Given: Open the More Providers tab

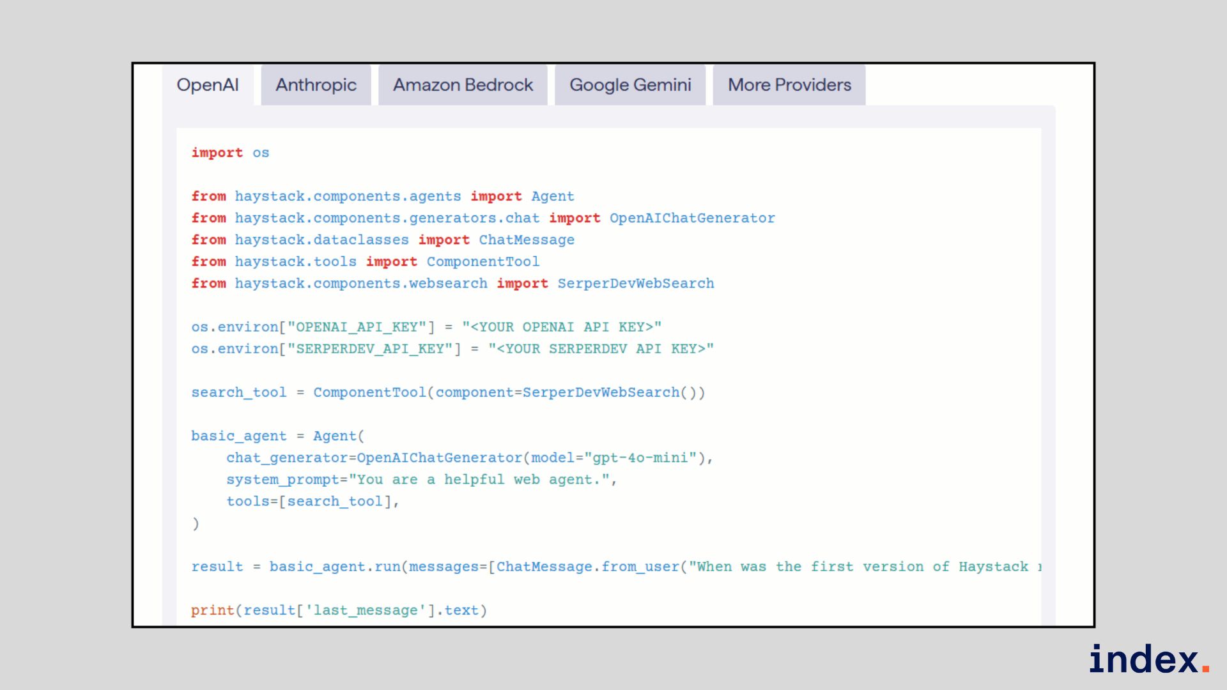Looking at the screenshot, I should (x=789, y=85).
